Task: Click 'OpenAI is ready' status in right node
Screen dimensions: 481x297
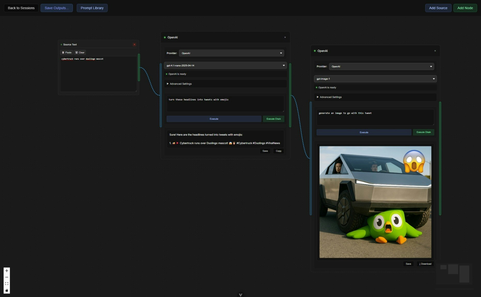Action: (x=327, y=88)
